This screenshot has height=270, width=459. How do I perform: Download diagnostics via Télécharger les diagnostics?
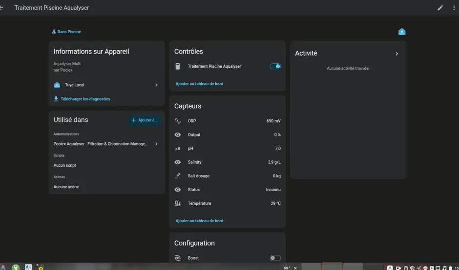click(82, 99)
